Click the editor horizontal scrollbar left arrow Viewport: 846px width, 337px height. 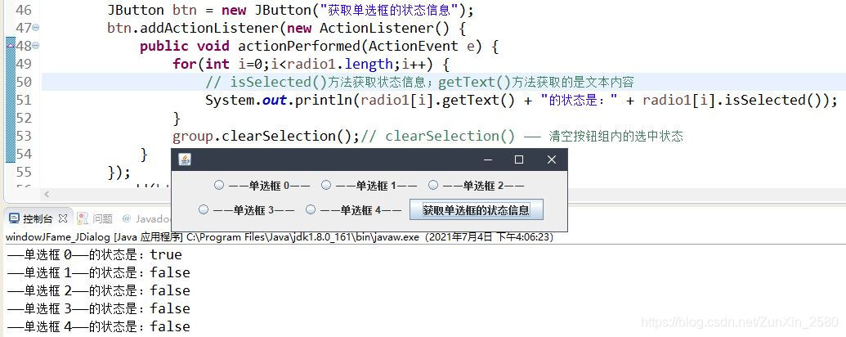pyautogui.click(x=47, y=194)
